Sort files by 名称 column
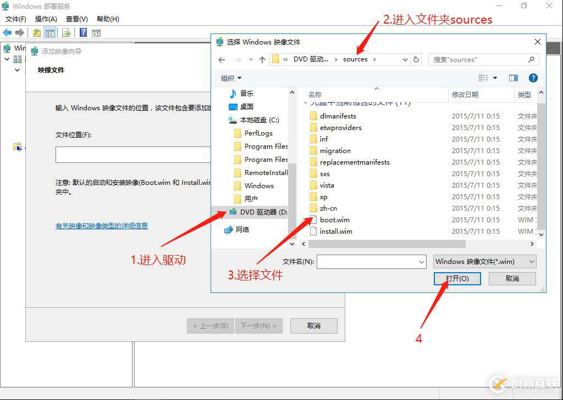Screen dimensions: 563x400 click(x=315, y=94)
